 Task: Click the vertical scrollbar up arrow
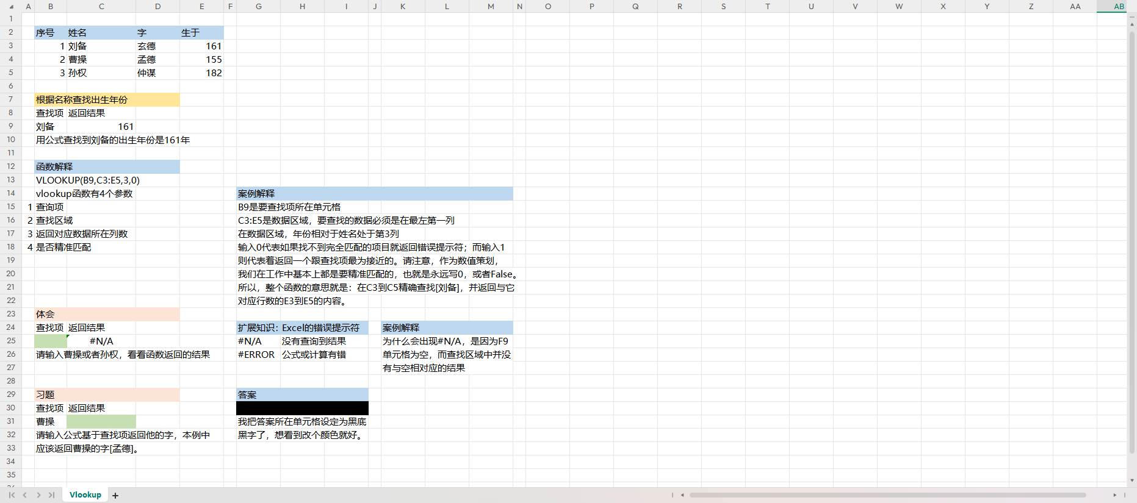[1132, 24]
